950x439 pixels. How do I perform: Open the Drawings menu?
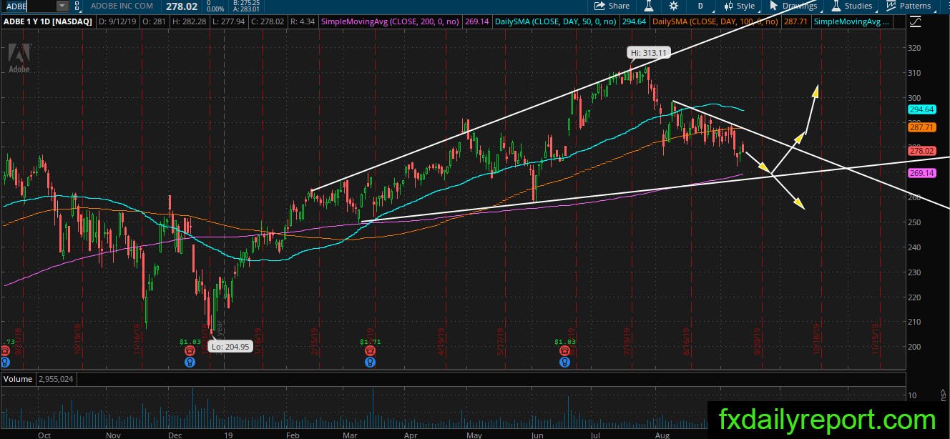tap(793, 6)
